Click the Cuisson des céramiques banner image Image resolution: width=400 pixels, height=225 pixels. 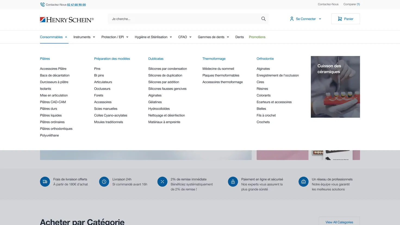click(335, 87)
